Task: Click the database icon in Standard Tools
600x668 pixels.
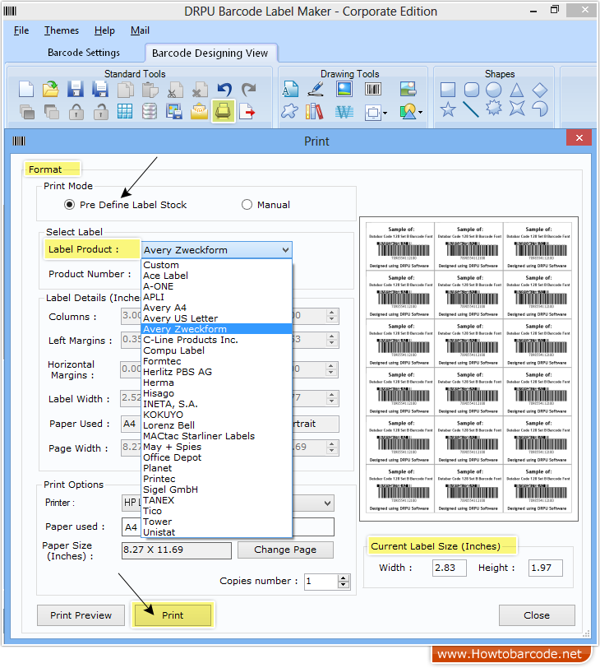Action: (150, 112)
